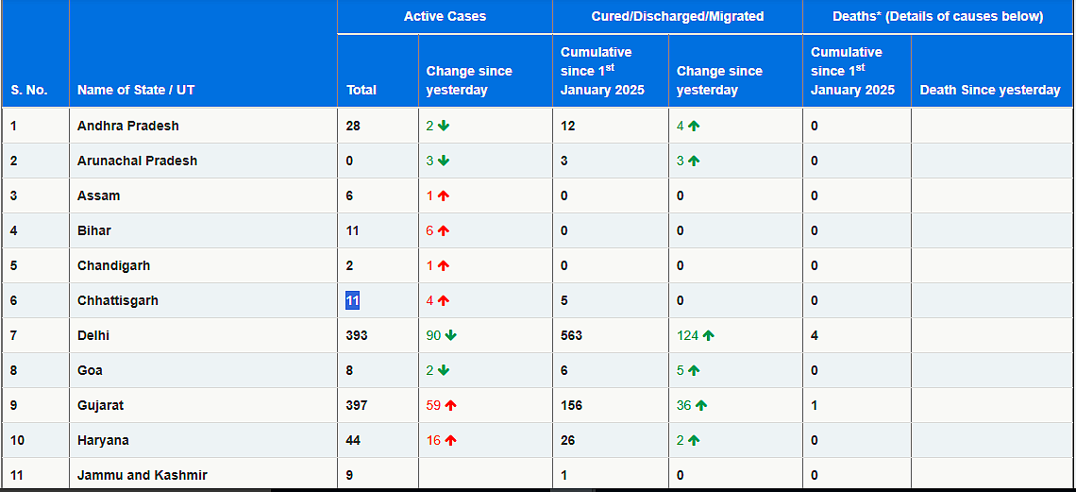
Task: Click Gujarat's active total 397
Action: 357,405
